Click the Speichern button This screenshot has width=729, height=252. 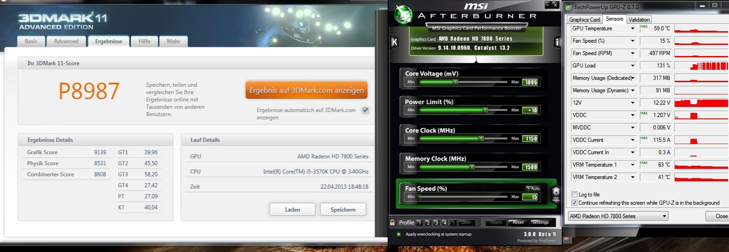pos(343,210)
